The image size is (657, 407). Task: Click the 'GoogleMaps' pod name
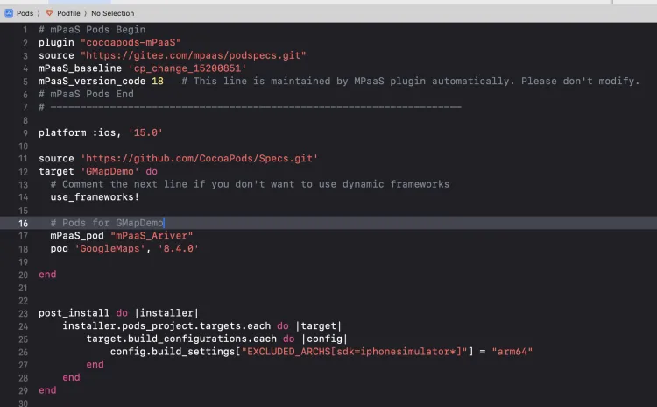[109, 249]
